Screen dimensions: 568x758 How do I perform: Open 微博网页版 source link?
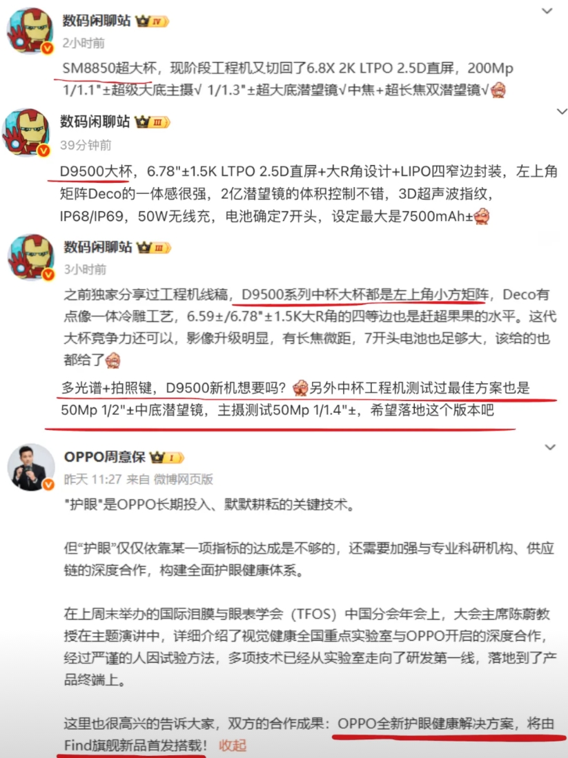(x=183, y=479)
